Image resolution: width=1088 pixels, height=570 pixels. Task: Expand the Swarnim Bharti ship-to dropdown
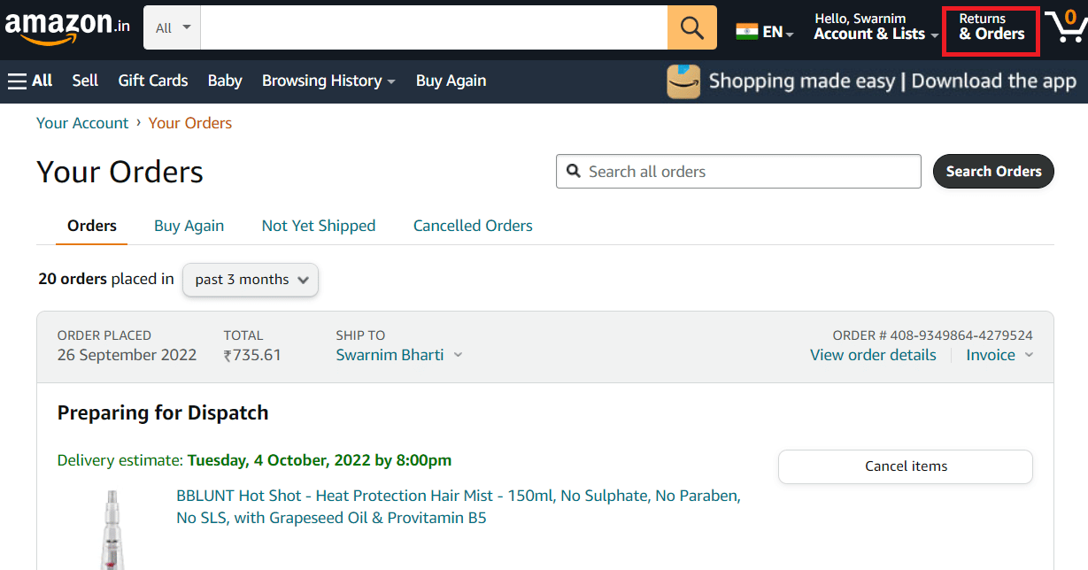397,354
